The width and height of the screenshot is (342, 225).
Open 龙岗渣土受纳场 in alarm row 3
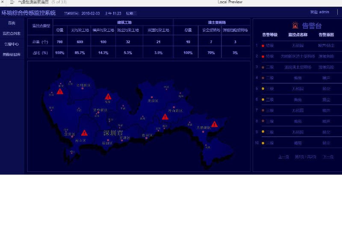pyautogui.click(x=298, y=67)
